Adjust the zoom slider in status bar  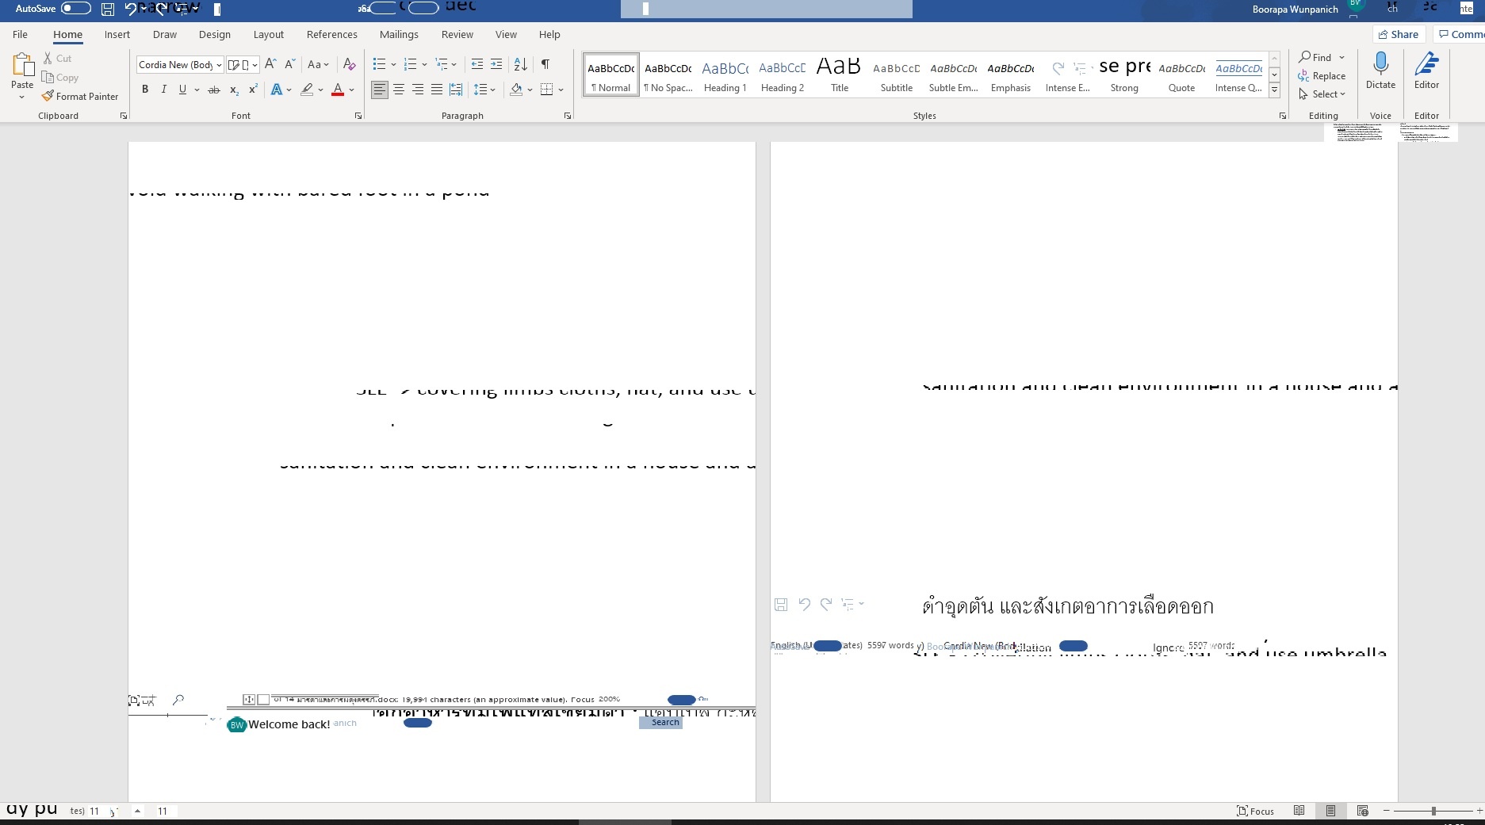click(1433, 811)
